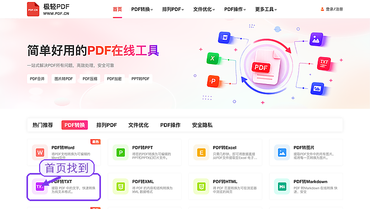Image resolution: width=370 pixels, height=209 pixels.
Task: Expand the 排列PDF navigation dropdown
Action: [173, 9]
